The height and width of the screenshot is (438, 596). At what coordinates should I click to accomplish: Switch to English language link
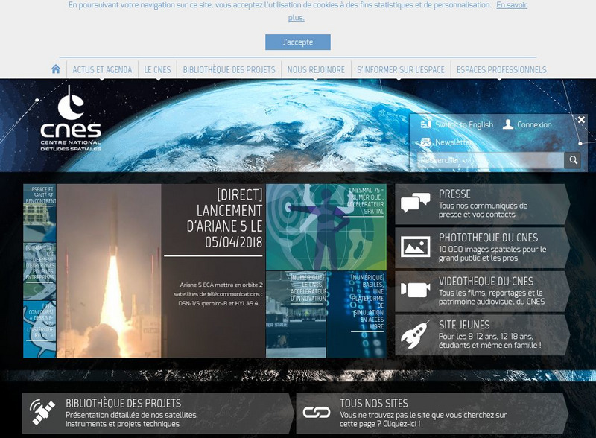[463, 124]
